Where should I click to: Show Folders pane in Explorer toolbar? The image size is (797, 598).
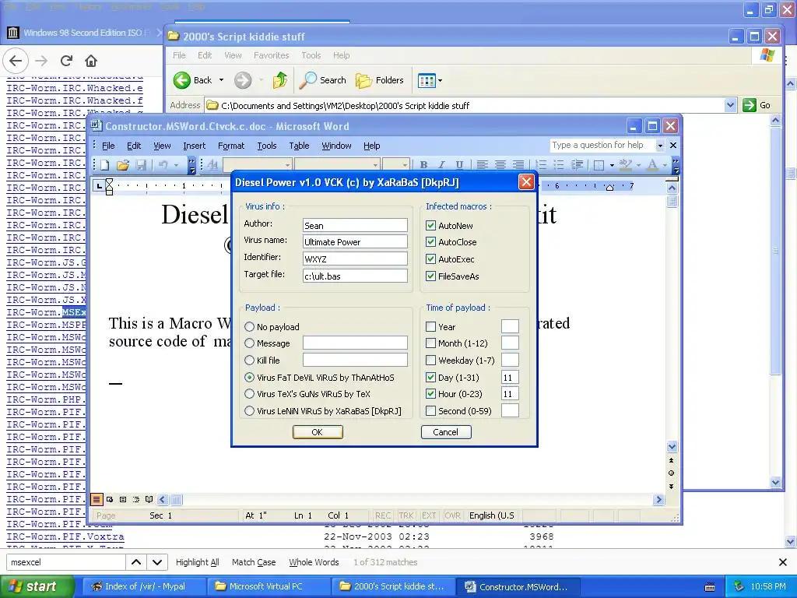tap(379, 80)
